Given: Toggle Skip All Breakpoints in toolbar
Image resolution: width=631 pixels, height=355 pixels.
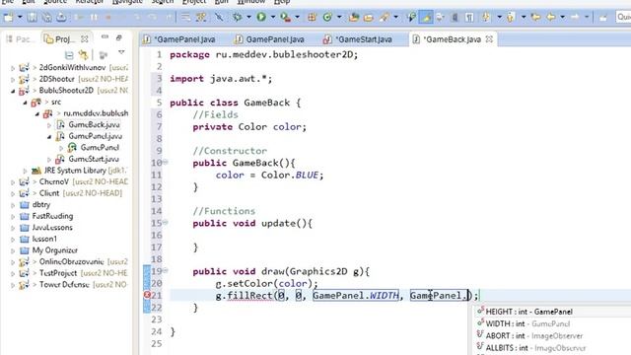Looking at the screenshot, I should [219, 18].
